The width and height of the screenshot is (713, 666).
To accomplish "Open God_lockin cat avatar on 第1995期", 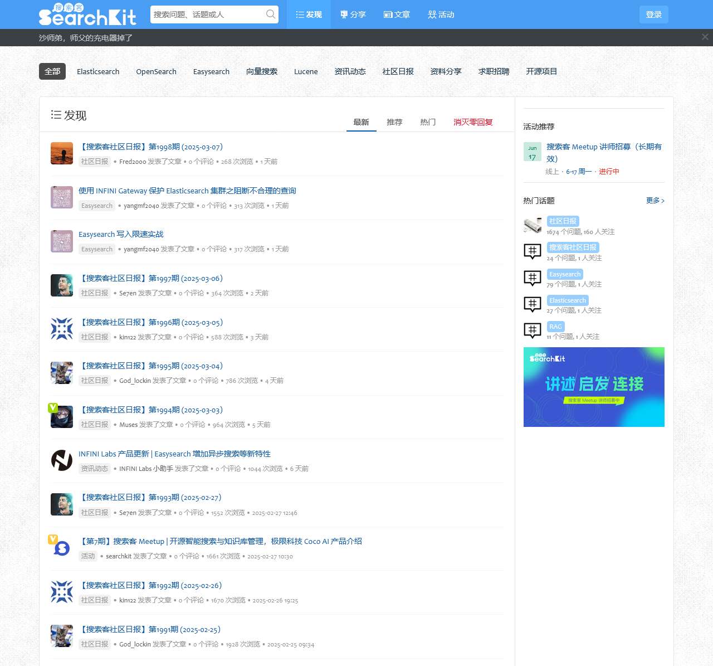I will [x=62, y=372].
